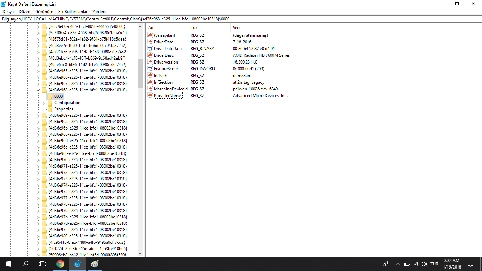Click the '0x000000d1 (209)' data value
The width and height of the screenshot is (482, 271).
click(x=248, y=69)
